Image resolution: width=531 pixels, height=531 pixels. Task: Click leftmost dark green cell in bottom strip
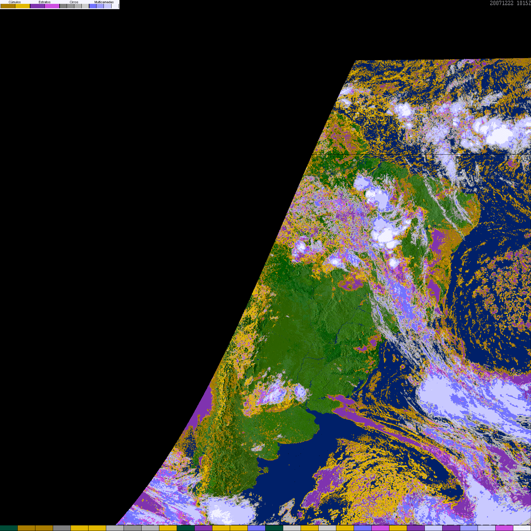[9, 528]
